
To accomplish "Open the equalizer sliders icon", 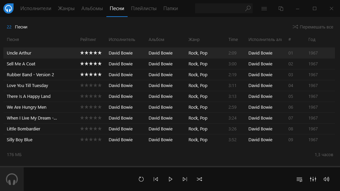I will pos(313,179).
